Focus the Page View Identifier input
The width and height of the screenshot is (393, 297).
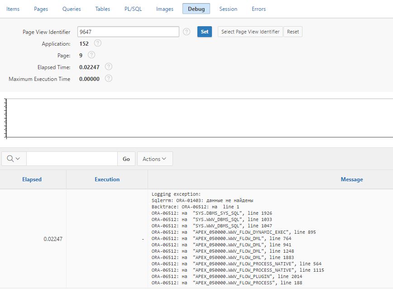[x=128, y=32]
